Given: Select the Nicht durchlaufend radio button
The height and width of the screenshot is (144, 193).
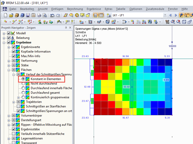Looking at the screenshot, I should pyautogui.click(x=23, y=84).
